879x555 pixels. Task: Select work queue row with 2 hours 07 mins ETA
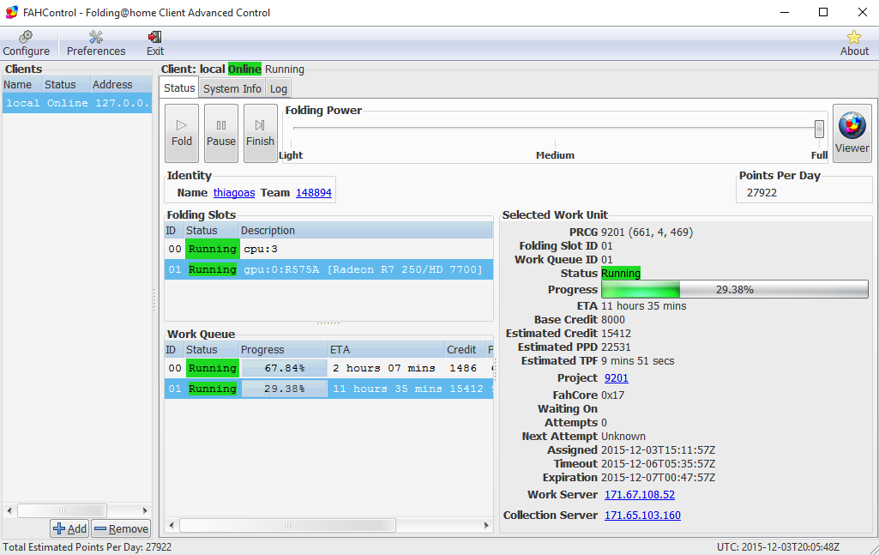tap(328, 368)
